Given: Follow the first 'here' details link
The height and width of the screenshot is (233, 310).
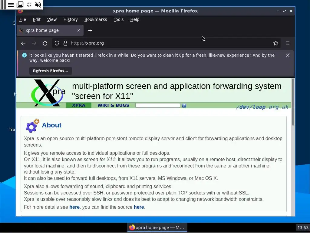Looking at the screenshot, I should (x=74, y=207).
